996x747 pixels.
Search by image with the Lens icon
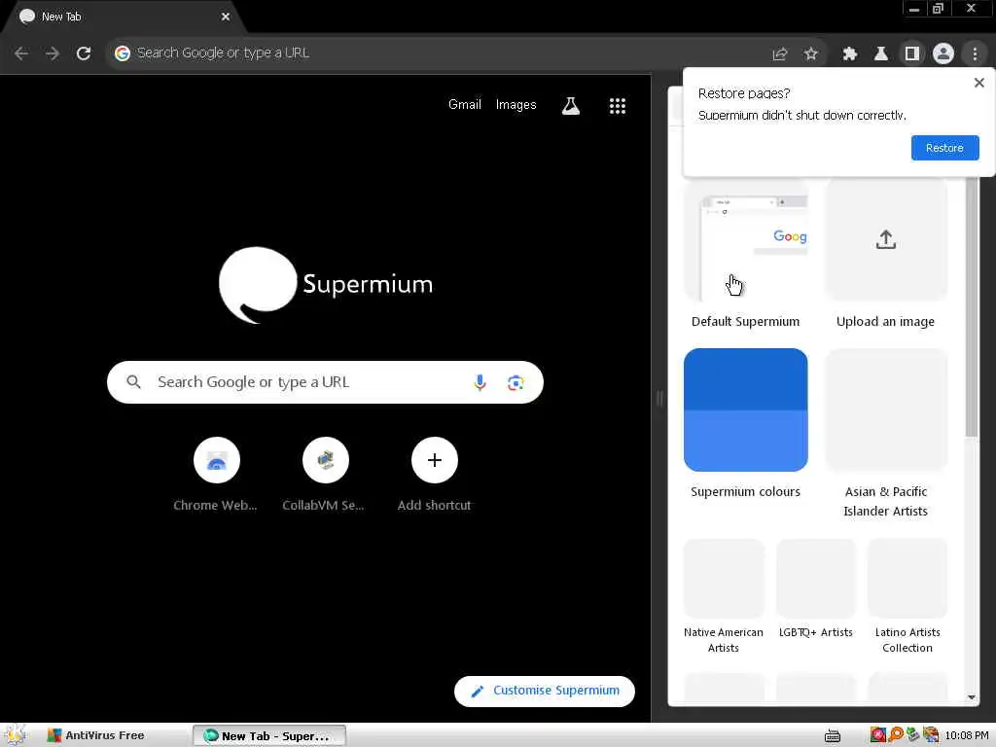click(x=516, y=382)
